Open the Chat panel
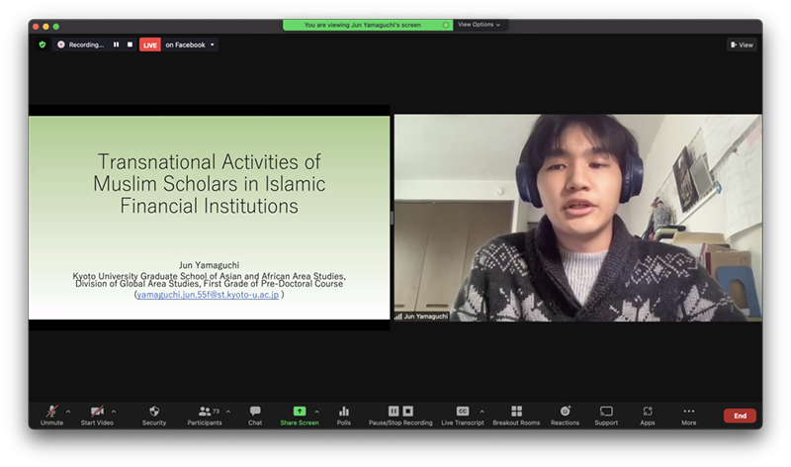 pyautogui.click(x=255, y=412)
